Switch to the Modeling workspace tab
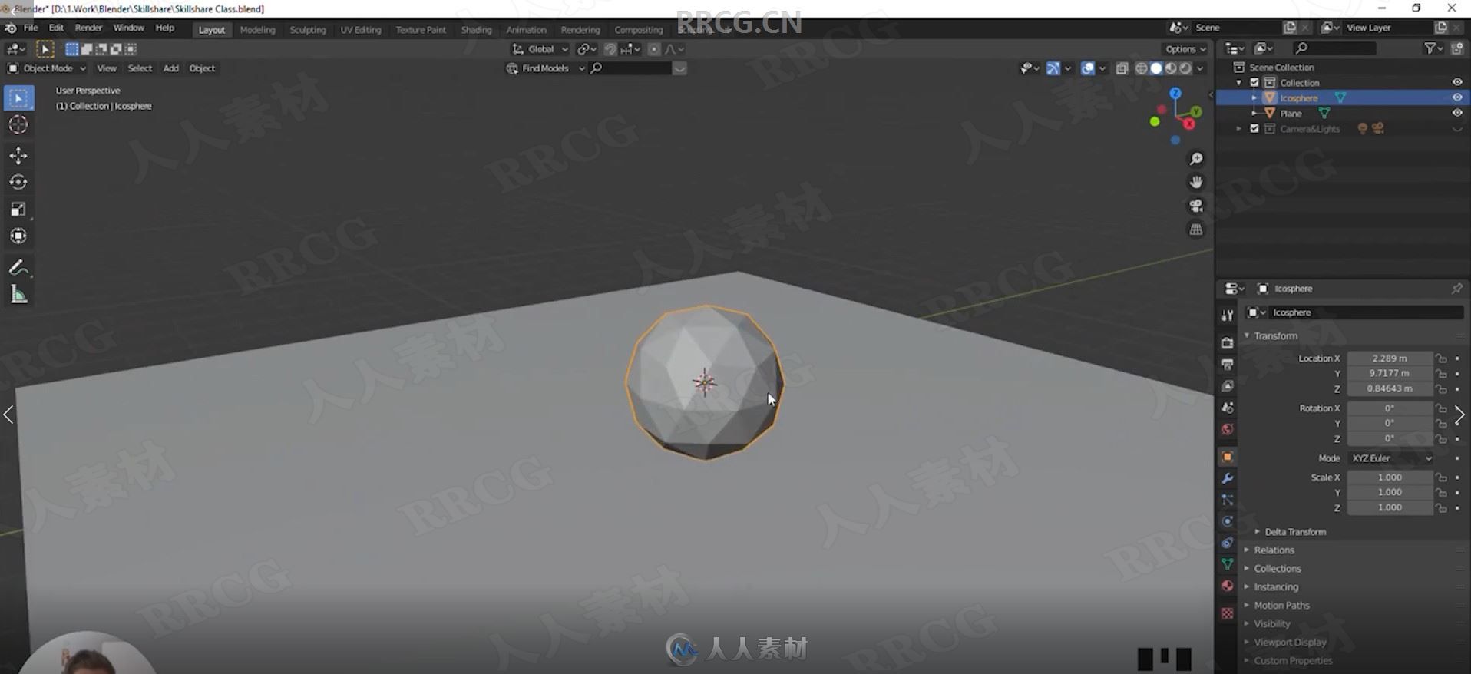Image resolution: width=1471 pixels, height=674 pixels. pyautogui.click(x=257, y=30)
